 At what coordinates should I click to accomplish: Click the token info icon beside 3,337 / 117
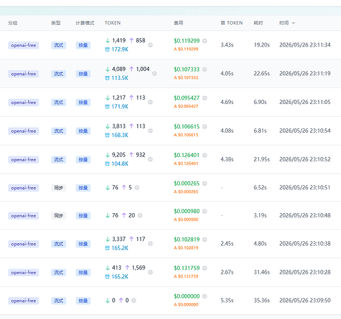(x=150, y=244)
